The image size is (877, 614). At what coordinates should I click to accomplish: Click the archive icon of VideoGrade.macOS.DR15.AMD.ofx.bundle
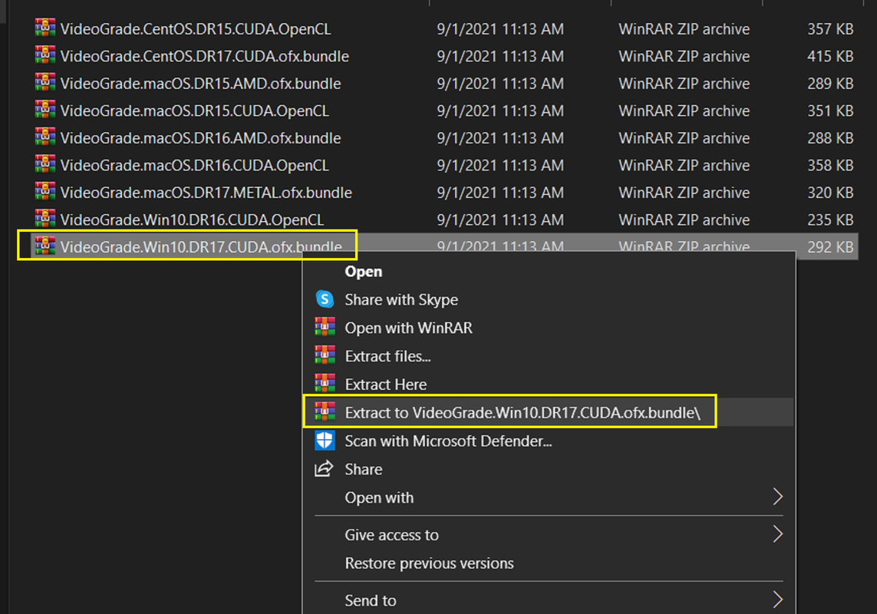click(45, 83)
